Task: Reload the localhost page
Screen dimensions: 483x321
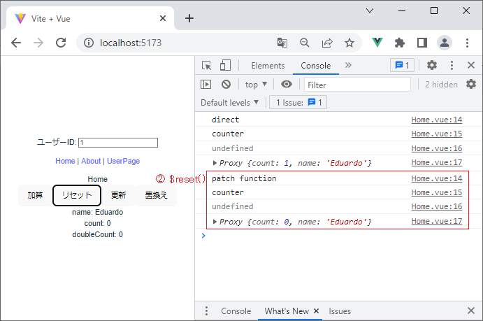Action: (x=61, y=43)
